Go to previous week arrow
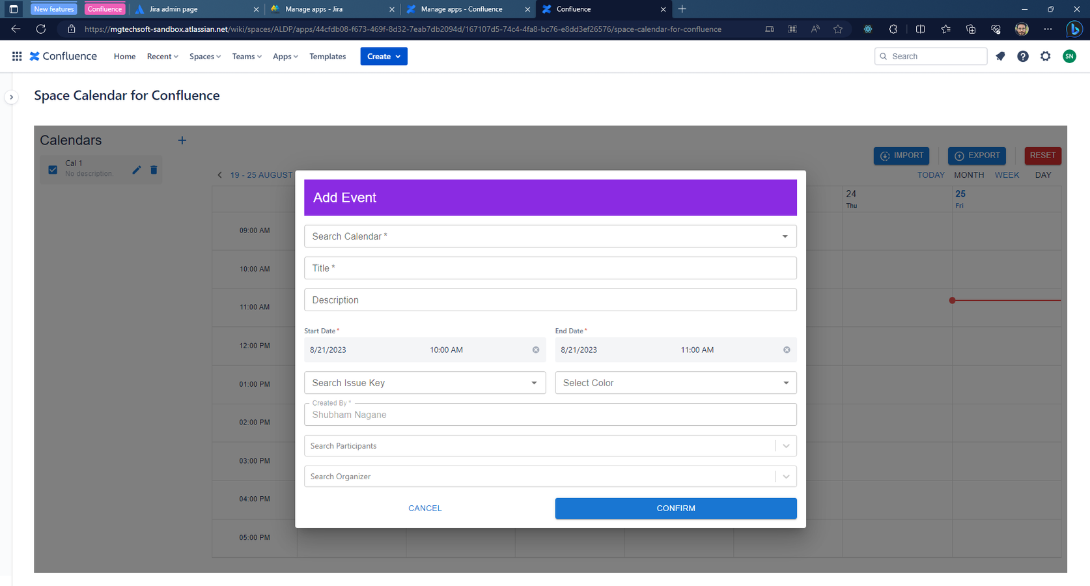This screenshot has width=1090, height=586. [219, 175]
